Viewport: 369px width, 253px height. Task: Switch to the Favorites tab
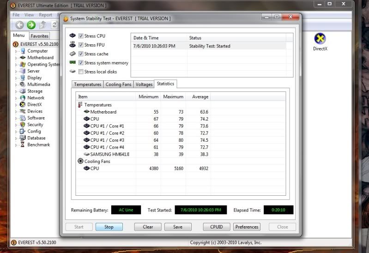click(x=39, y=36)
